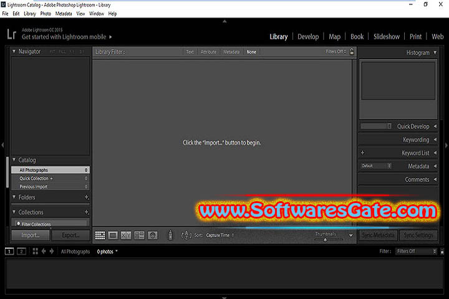The width and height of the screenshot is (449, 299).
Task: Open Sort Capture Time dropdown
Action: point(220,235)
